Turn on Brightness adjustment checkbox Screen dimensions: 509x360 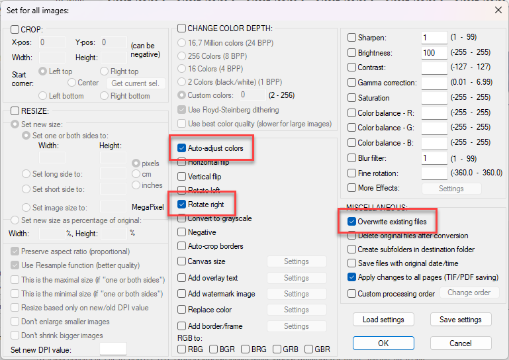click(352, 53)
